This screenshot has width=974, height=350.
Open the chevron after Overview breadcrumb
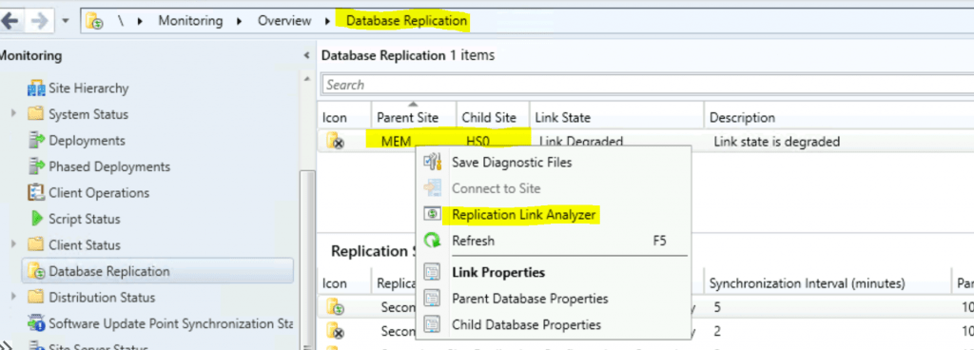327,21
